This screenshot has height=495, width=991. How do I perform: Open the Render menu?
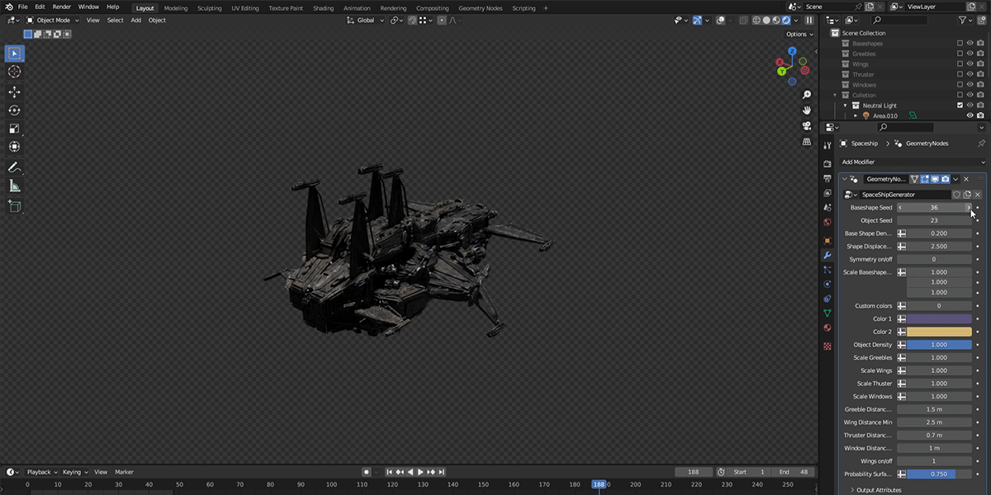point(62,7)
